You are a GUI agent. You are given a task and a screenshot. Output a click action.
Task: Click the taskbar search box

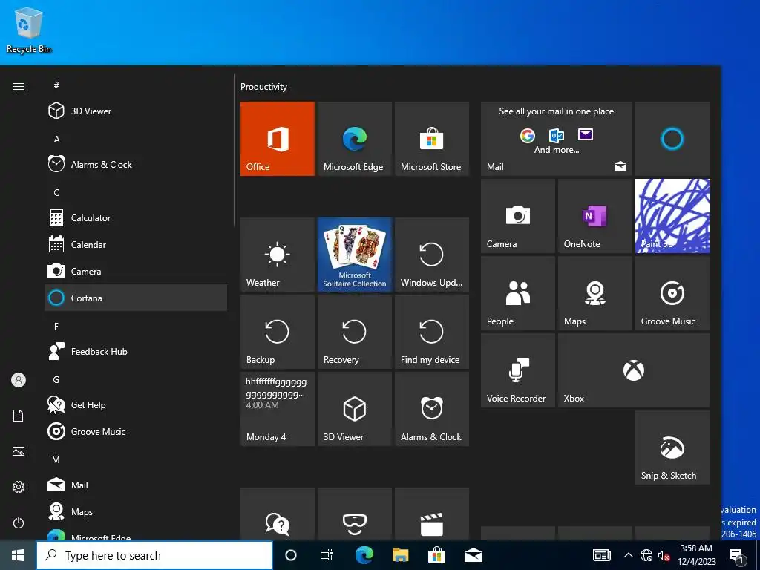pos(154,555)
